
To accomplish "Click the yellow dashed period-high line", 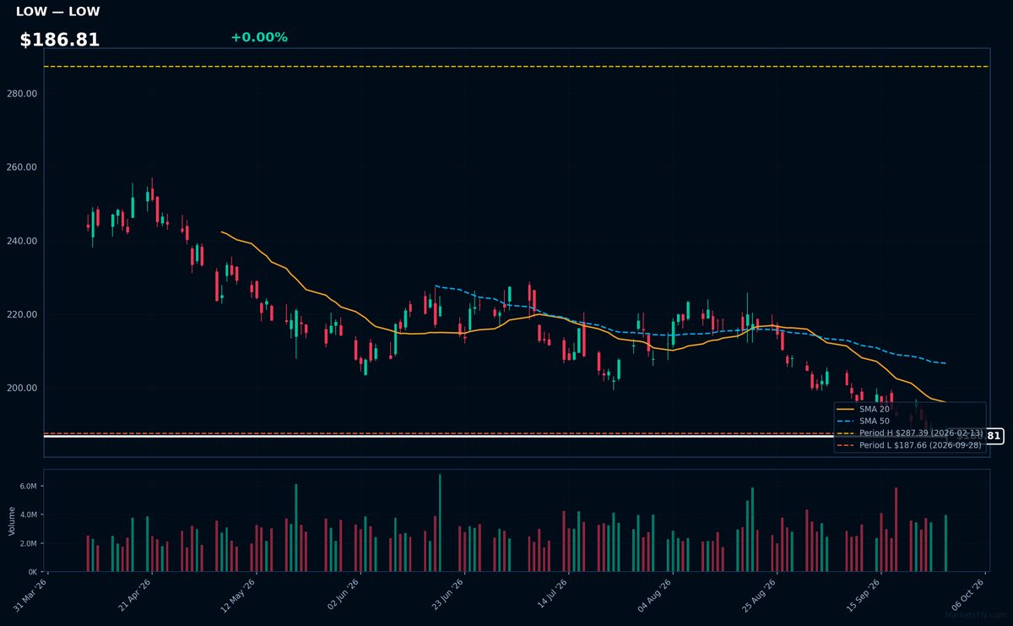I will [516, 66].
